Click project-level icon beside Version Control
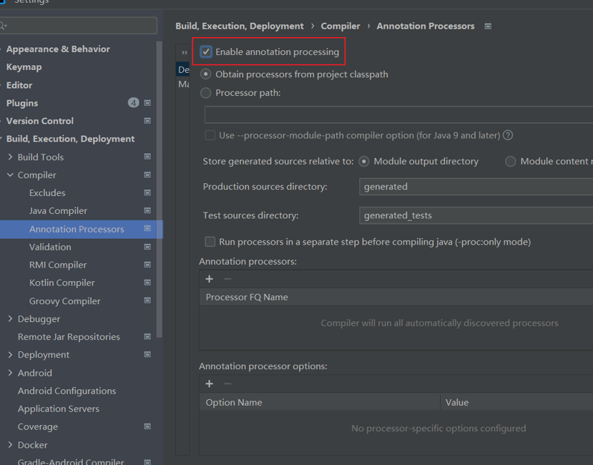Viewport: 593px width, 465px height. click(147, 121)
